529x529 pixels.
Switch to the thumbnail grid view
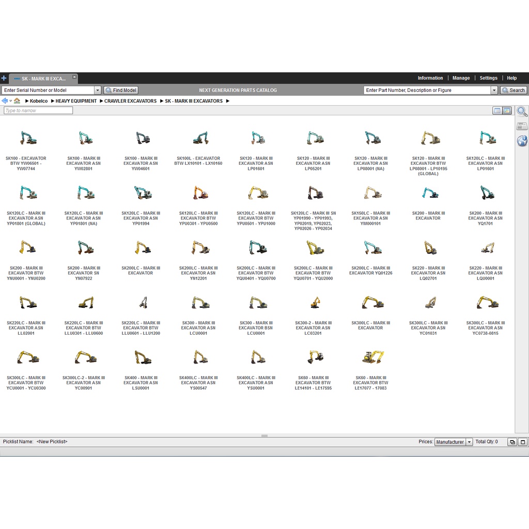pos(507,111)
